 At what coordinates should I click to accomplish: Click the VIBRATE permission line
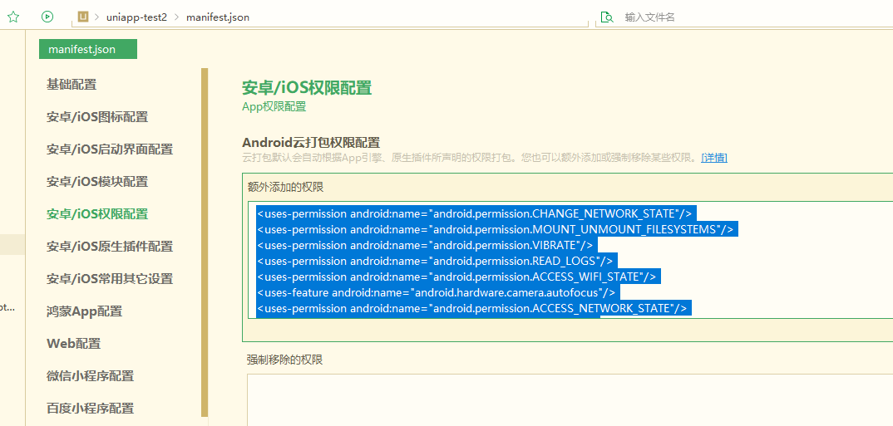coord(427,245)
